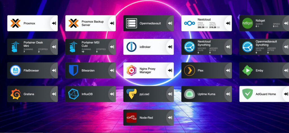Click the Proxmox logo icon
The height and width of the screenshot is (133, 289).
point(15,23)
